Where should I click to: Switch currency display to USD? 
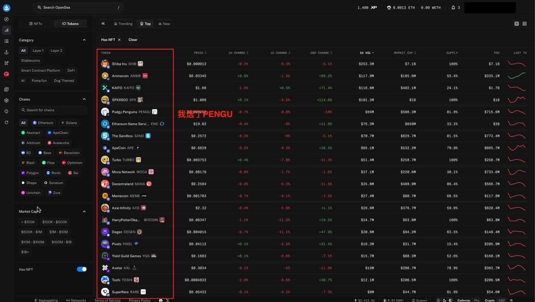pos(502,300)
